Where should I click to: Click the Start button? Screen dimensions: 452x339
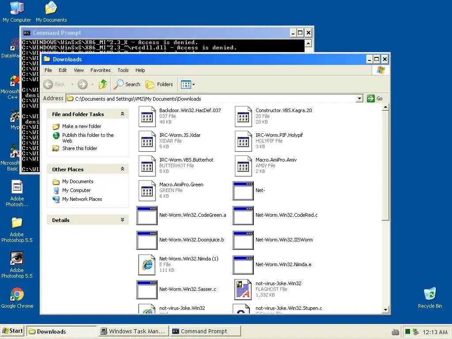point(13,331)
